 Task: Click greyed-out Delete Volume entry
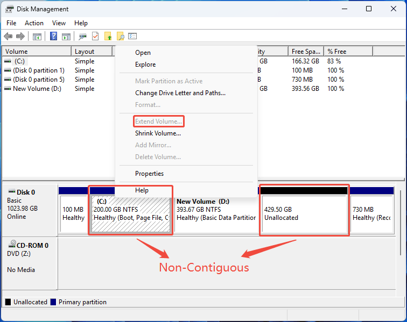158,157
